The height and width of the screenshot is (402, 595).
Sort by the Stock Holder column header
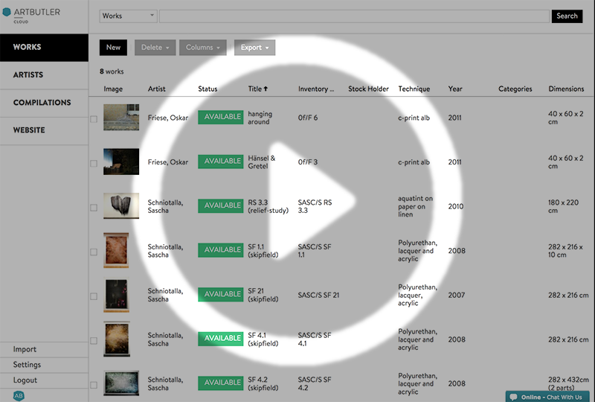[x=368, y=89]
